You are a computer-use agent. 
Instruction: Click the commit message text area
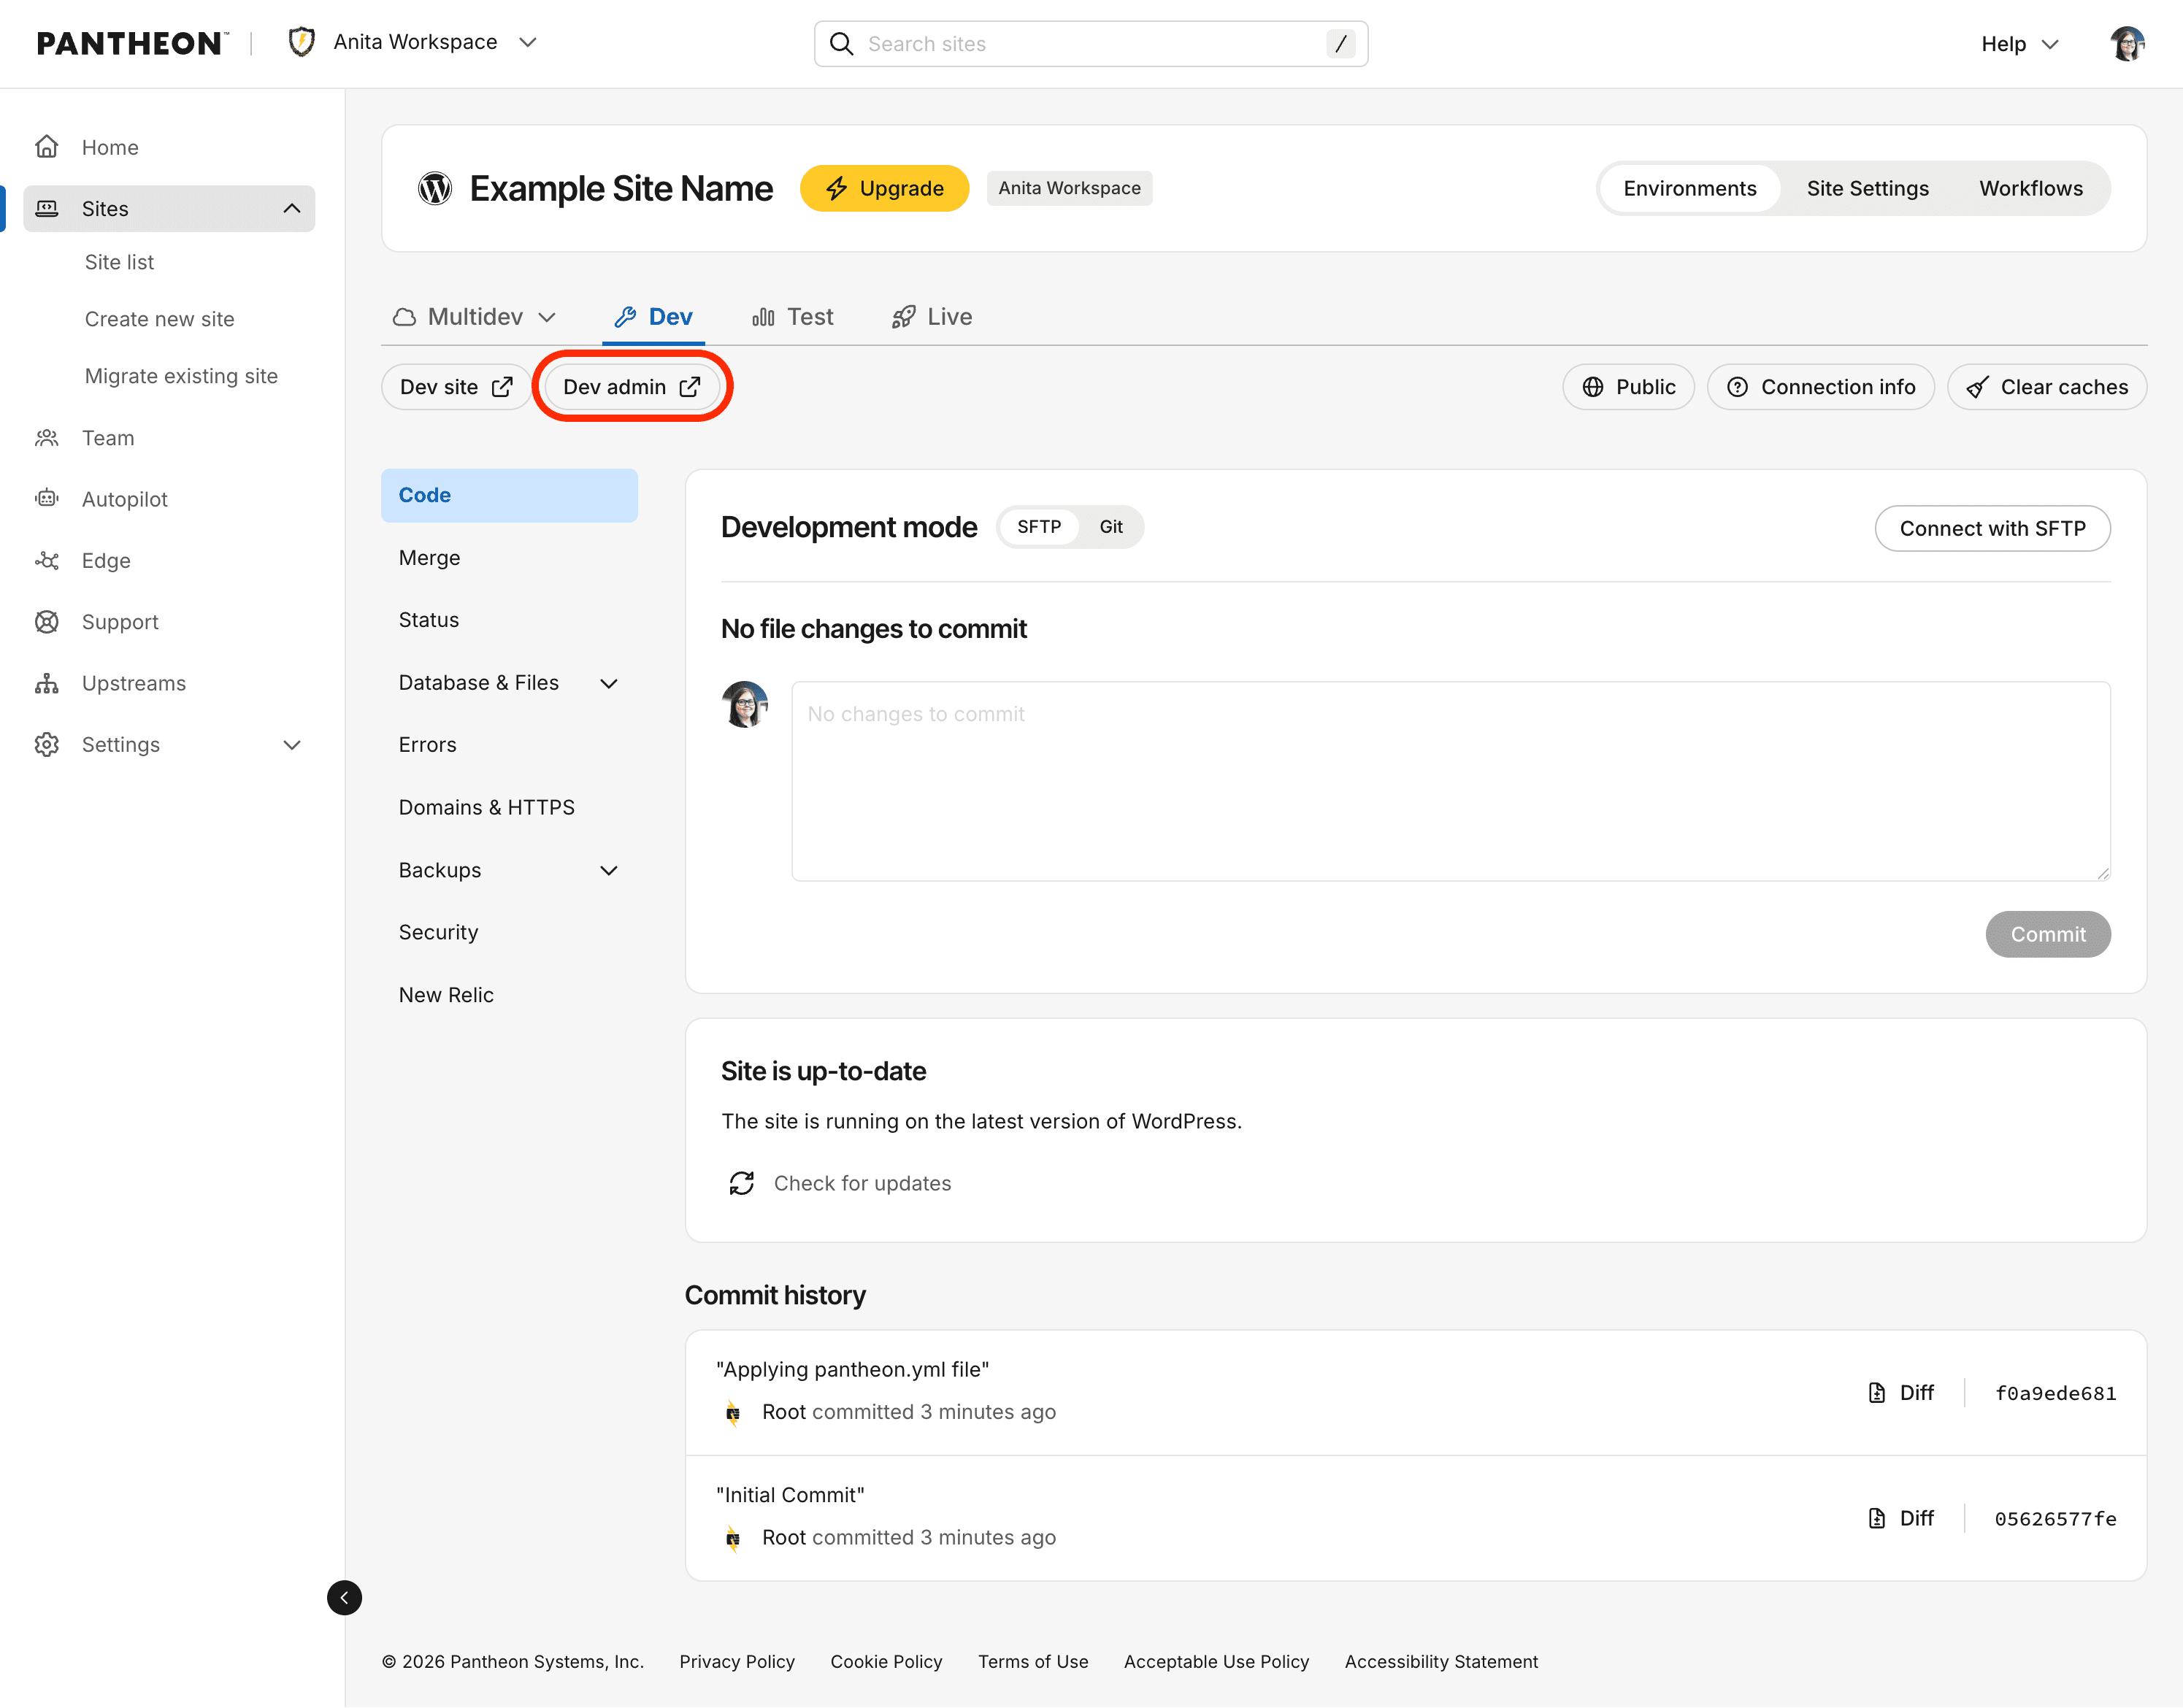(x=1451, y=781)
